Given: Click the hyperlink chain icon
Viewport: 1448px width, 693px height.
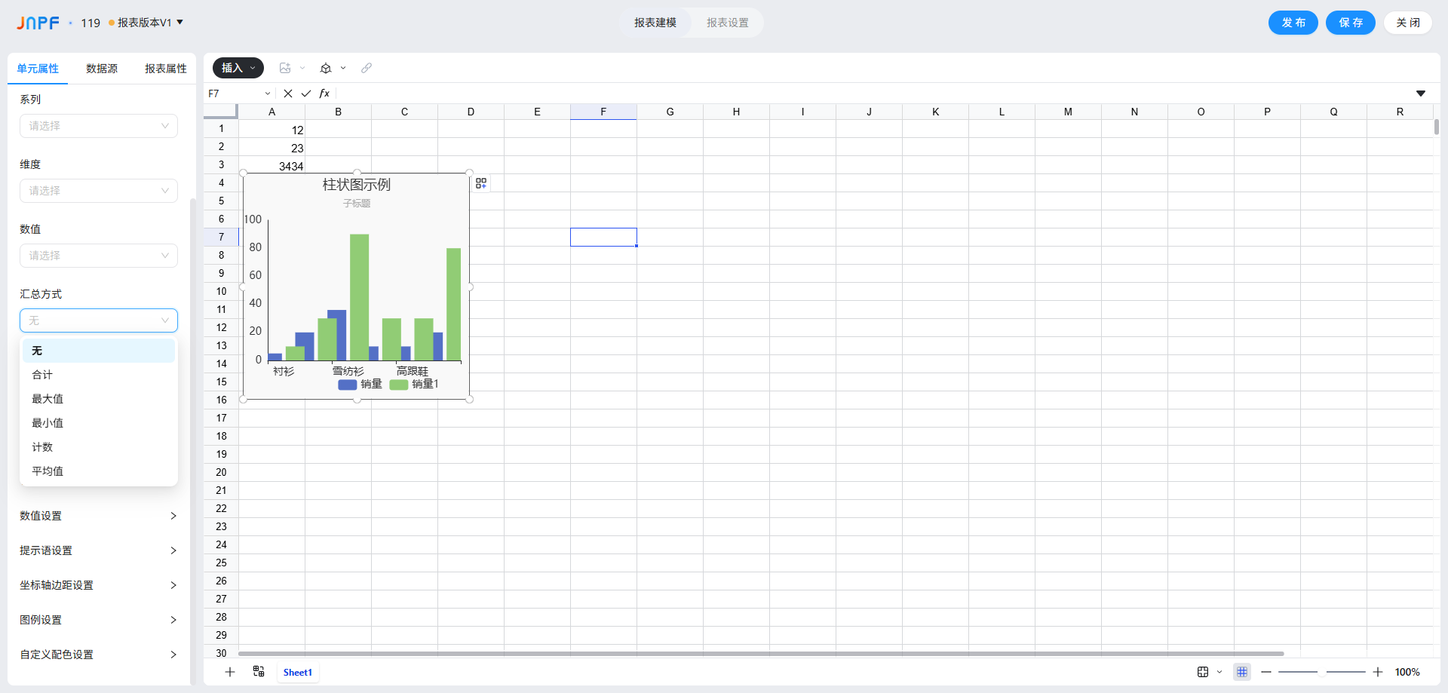Looking at the screenshot, I should click(x=367, y=68).
